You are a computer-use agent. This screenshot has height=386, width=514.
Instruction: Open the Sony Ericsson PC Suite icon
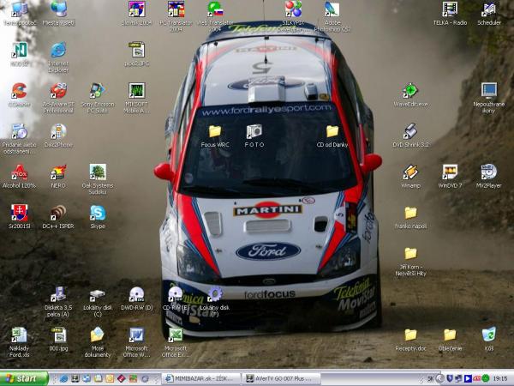[x=98, y=90]
